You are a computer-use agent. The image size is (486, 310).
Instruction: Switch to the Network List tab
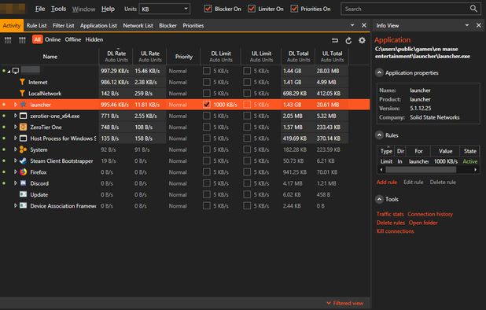coord(138,25)
